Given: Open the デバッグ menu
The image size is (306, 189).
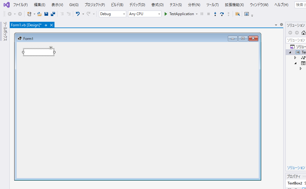Looking at the screenshot, I should [x=137, y=5].
